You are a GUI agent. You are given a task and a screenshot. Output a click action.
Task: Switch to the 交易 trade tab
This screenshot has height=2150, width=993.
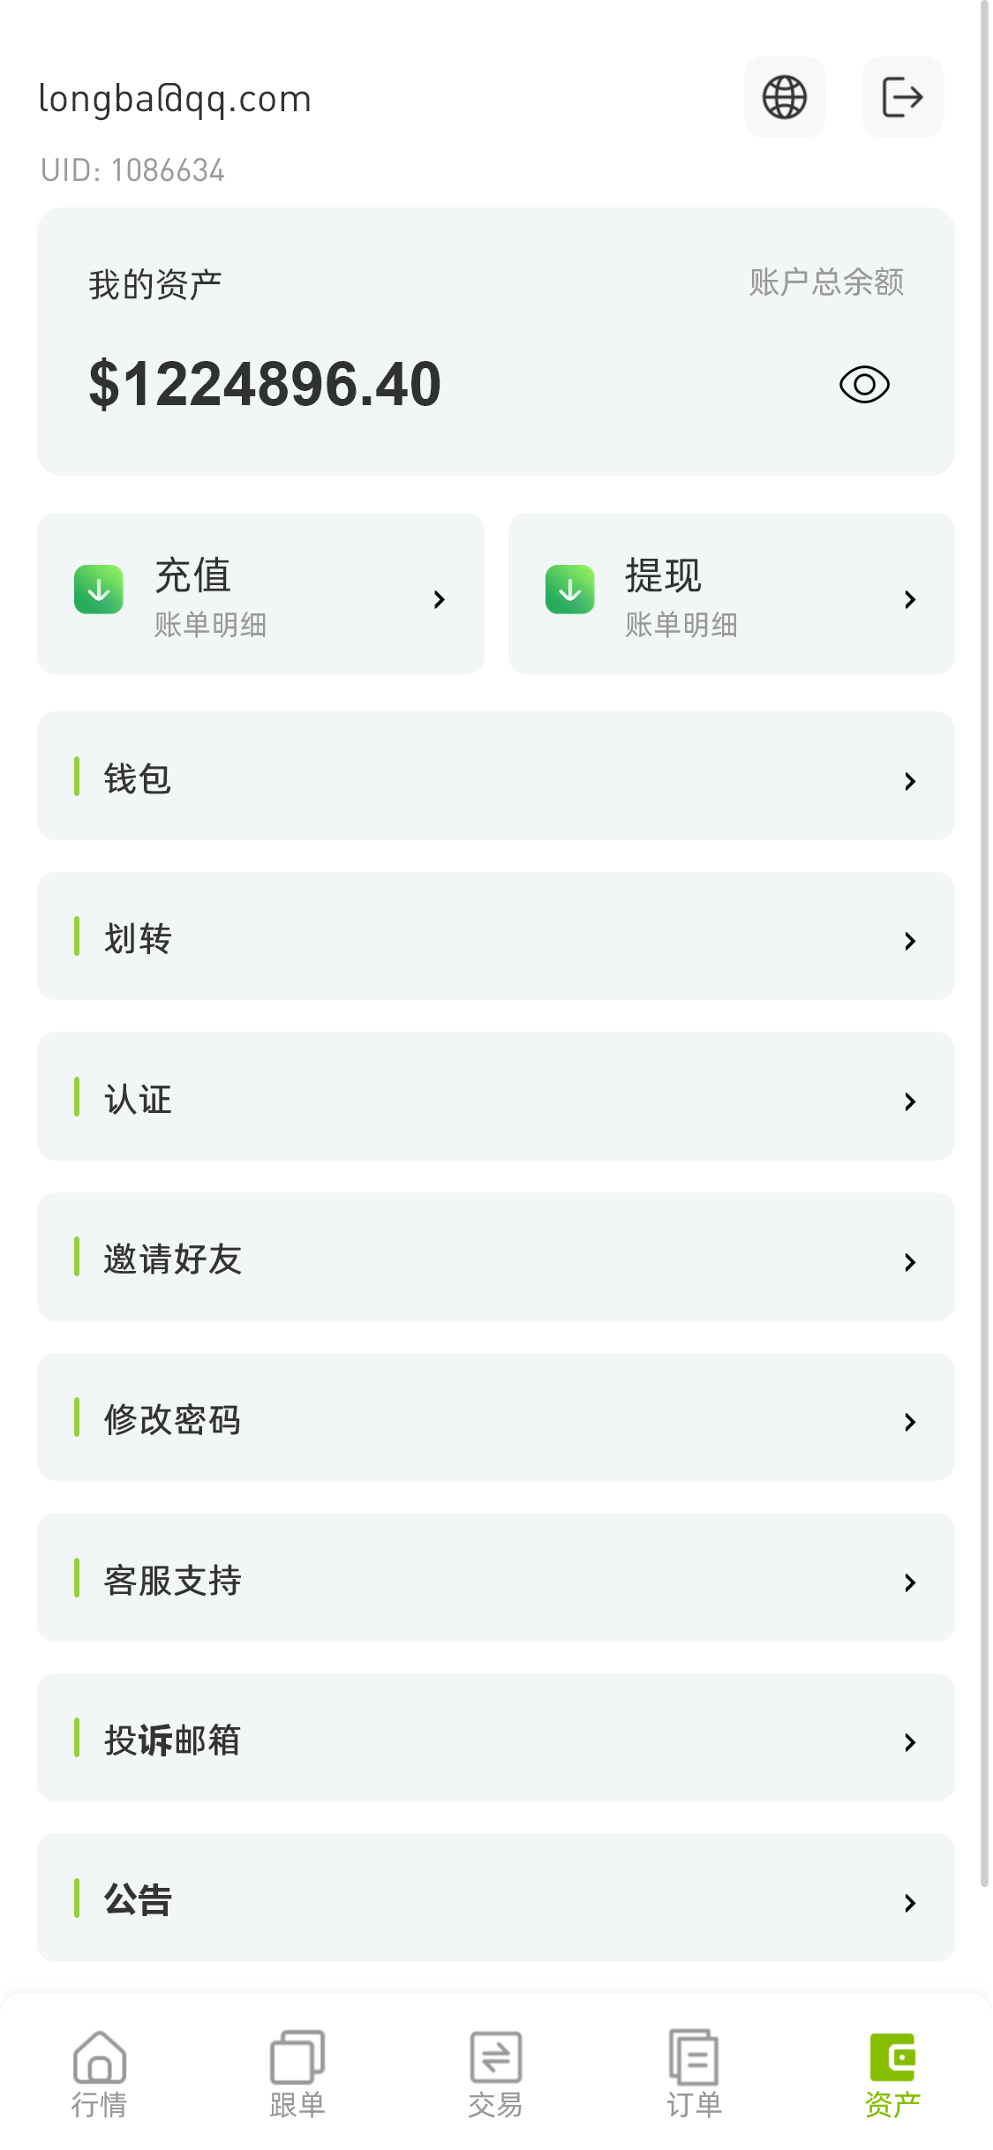point(495,2074)
